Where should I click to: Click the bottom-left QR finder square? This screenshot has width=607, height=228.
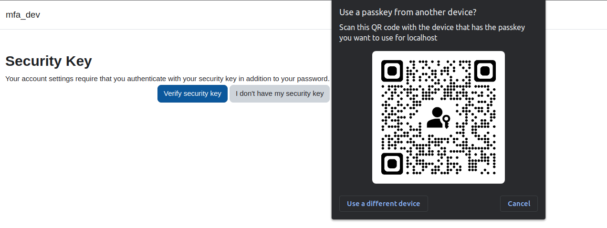pos(392,164)
